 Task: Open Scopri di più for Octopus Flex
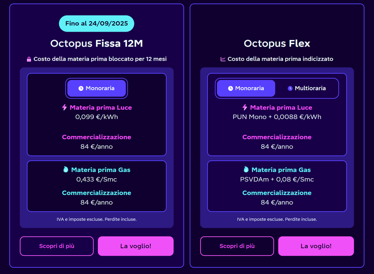237,246
